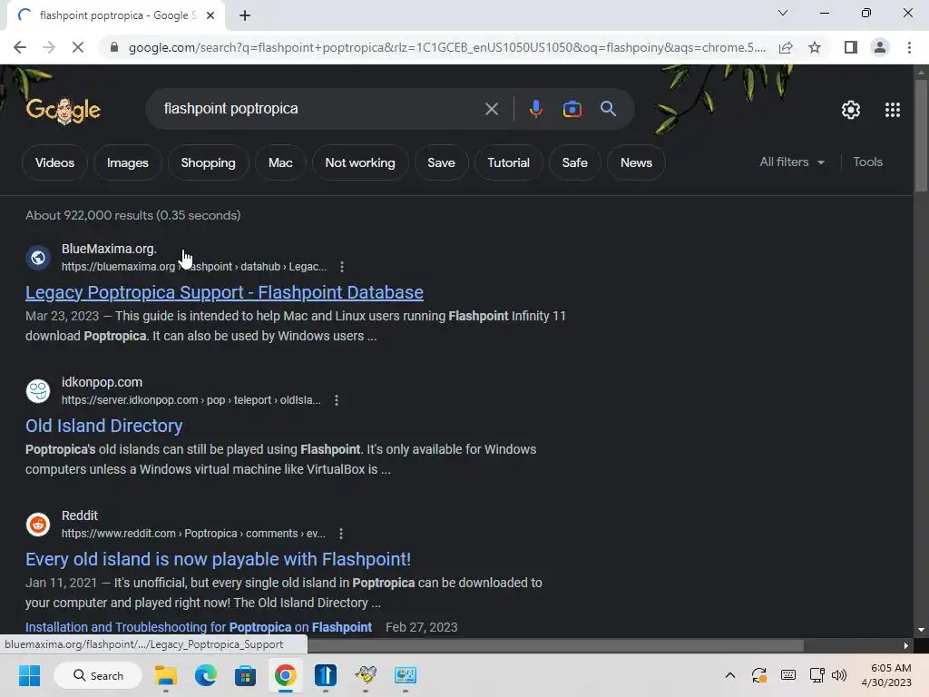This screenshot has height=697, width=929.
Task: Bookmark this page with the star icon
Action: pos(815,47)
